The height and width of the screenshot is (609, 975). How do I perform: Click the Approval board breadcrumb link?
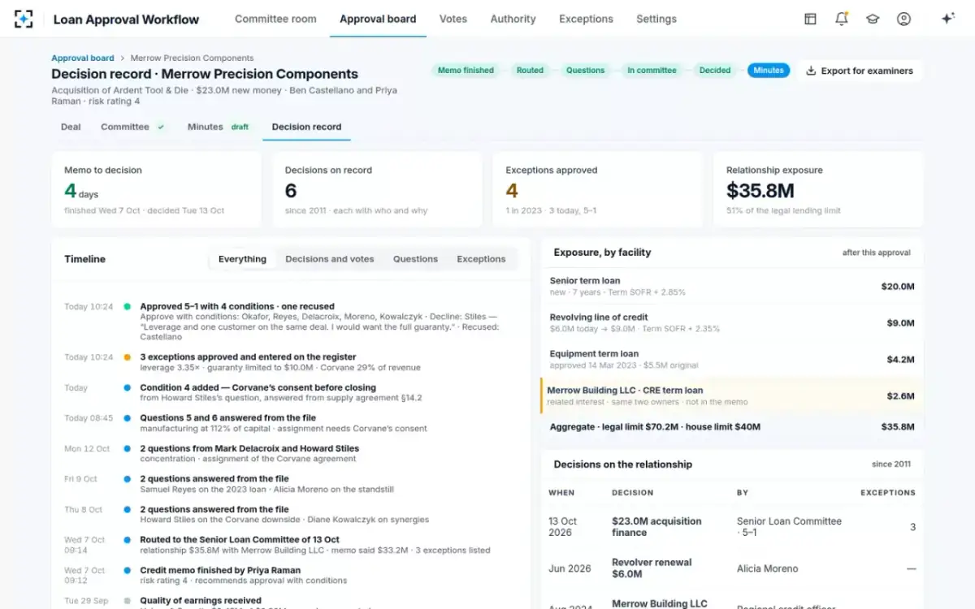click(83, 58)
